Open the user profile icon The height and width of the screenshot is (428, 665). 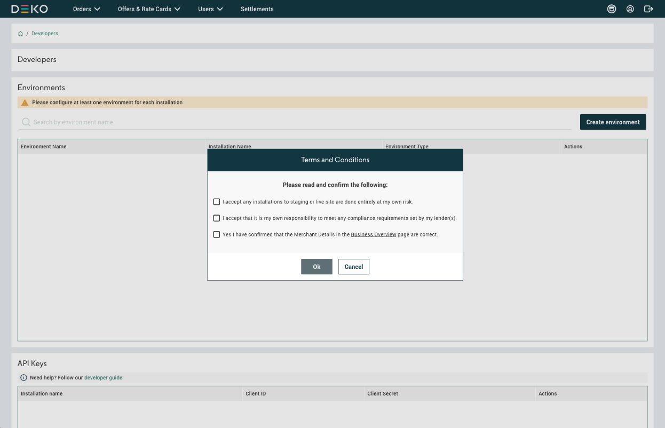click(630, 9)
